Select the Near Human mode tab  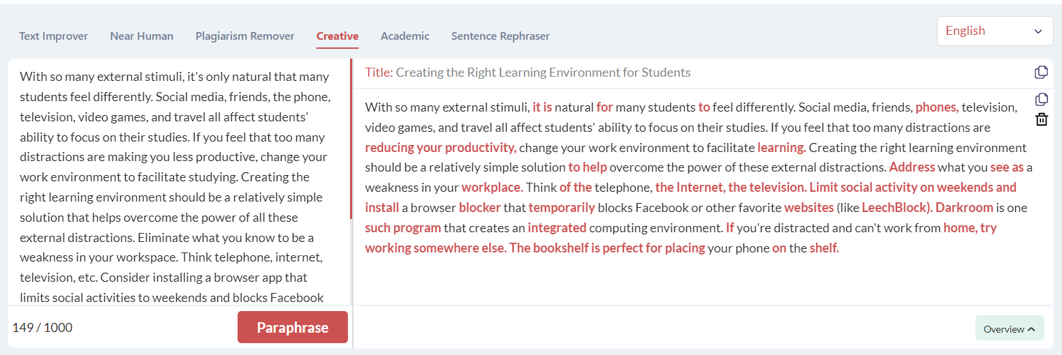pyautogui.click(x=142, y=36)
